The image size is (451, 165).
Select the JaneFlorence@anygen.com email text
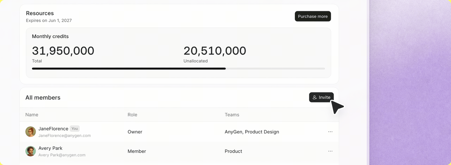click(64, 136)
